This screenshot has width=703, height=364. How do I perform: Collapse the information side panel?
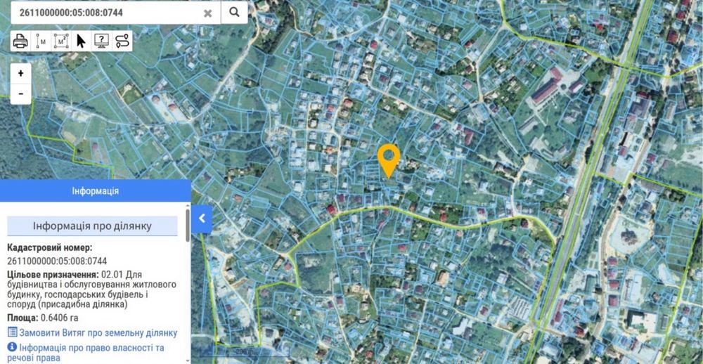click(202, 219)
